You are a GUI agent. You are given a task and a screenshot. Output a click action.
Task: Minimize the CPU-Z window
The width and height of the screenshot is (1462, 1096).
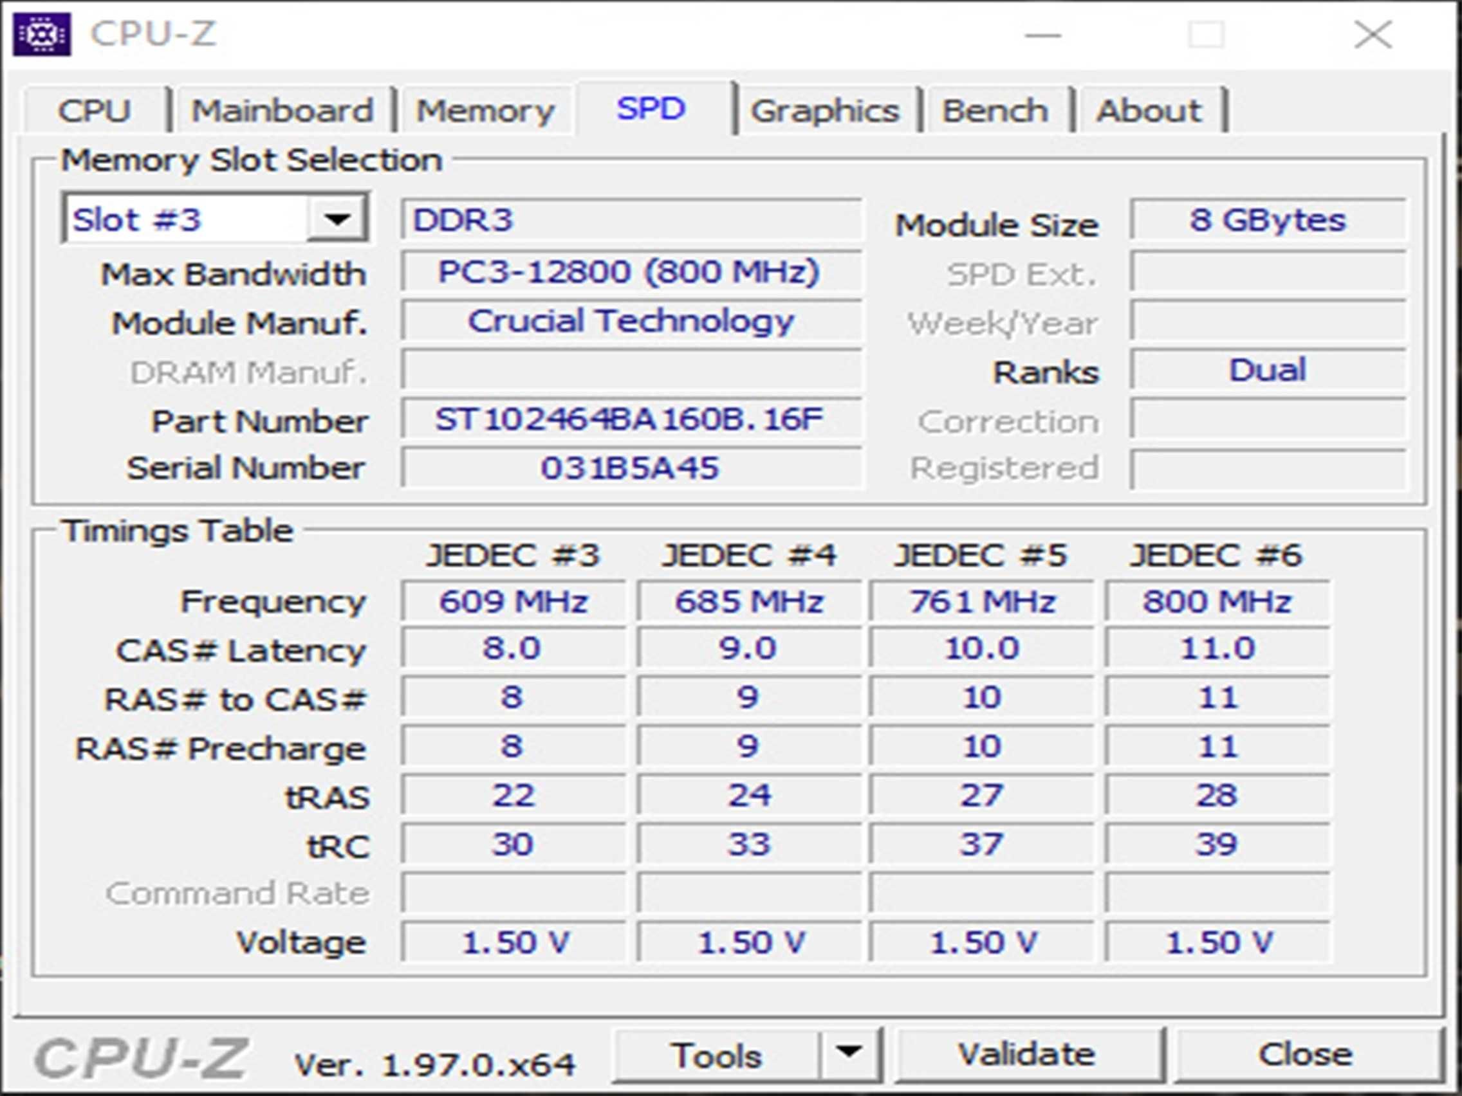[x=1043, y=34]
